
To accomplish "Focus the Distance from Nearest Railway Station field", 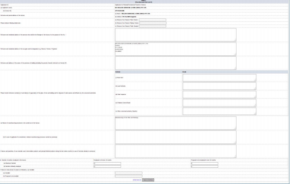I will [153, 23].
